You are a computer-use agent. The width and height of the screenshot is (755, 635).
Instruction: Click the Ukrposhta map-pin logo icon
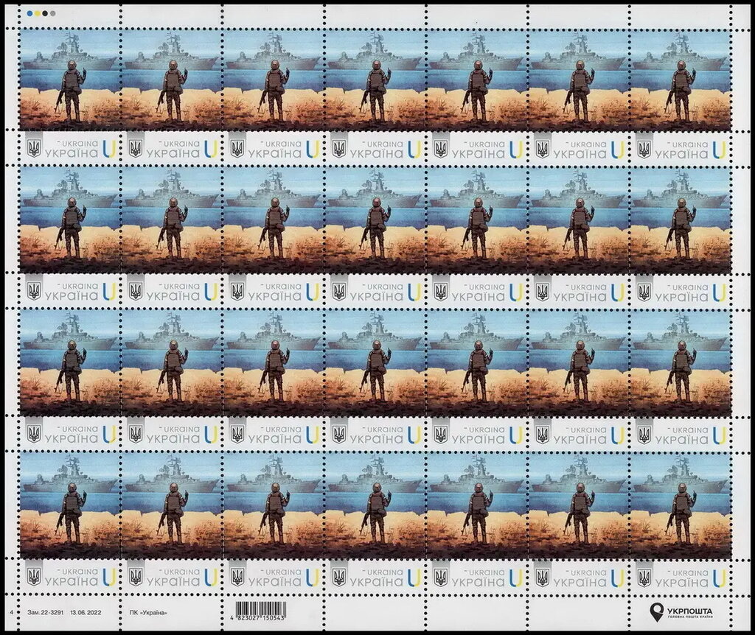click(x=656, y=612)
